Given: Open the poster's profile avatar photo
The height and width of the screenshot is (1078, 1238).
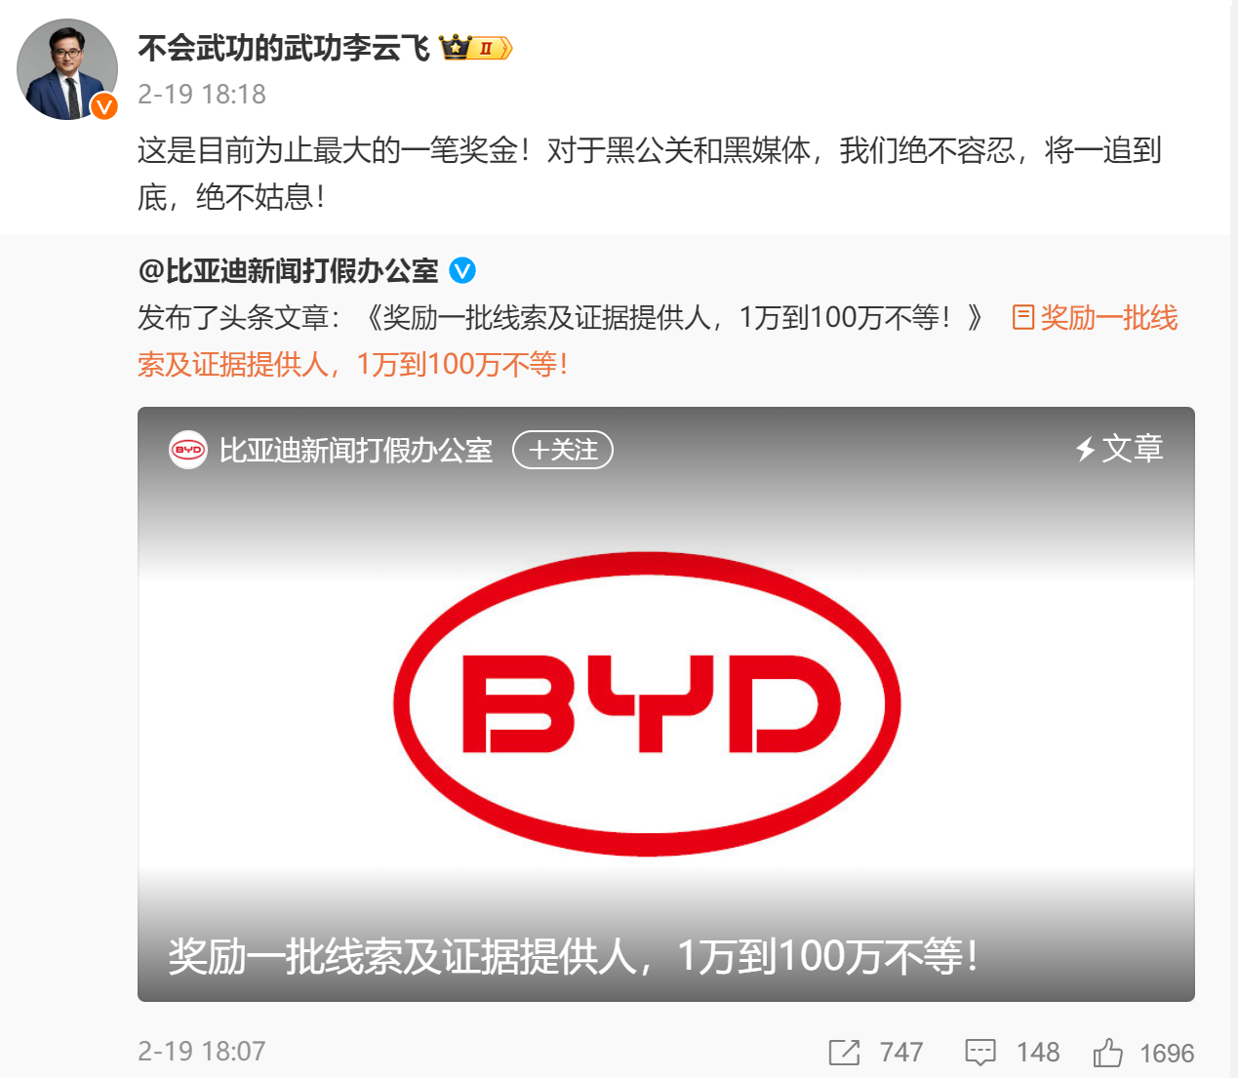Looking at the screenshot, I should click(x=66, y=69).
